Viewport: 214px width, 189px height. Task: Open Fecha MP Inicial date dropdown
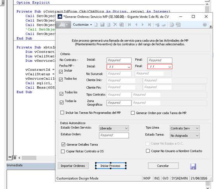coord(129,67)
